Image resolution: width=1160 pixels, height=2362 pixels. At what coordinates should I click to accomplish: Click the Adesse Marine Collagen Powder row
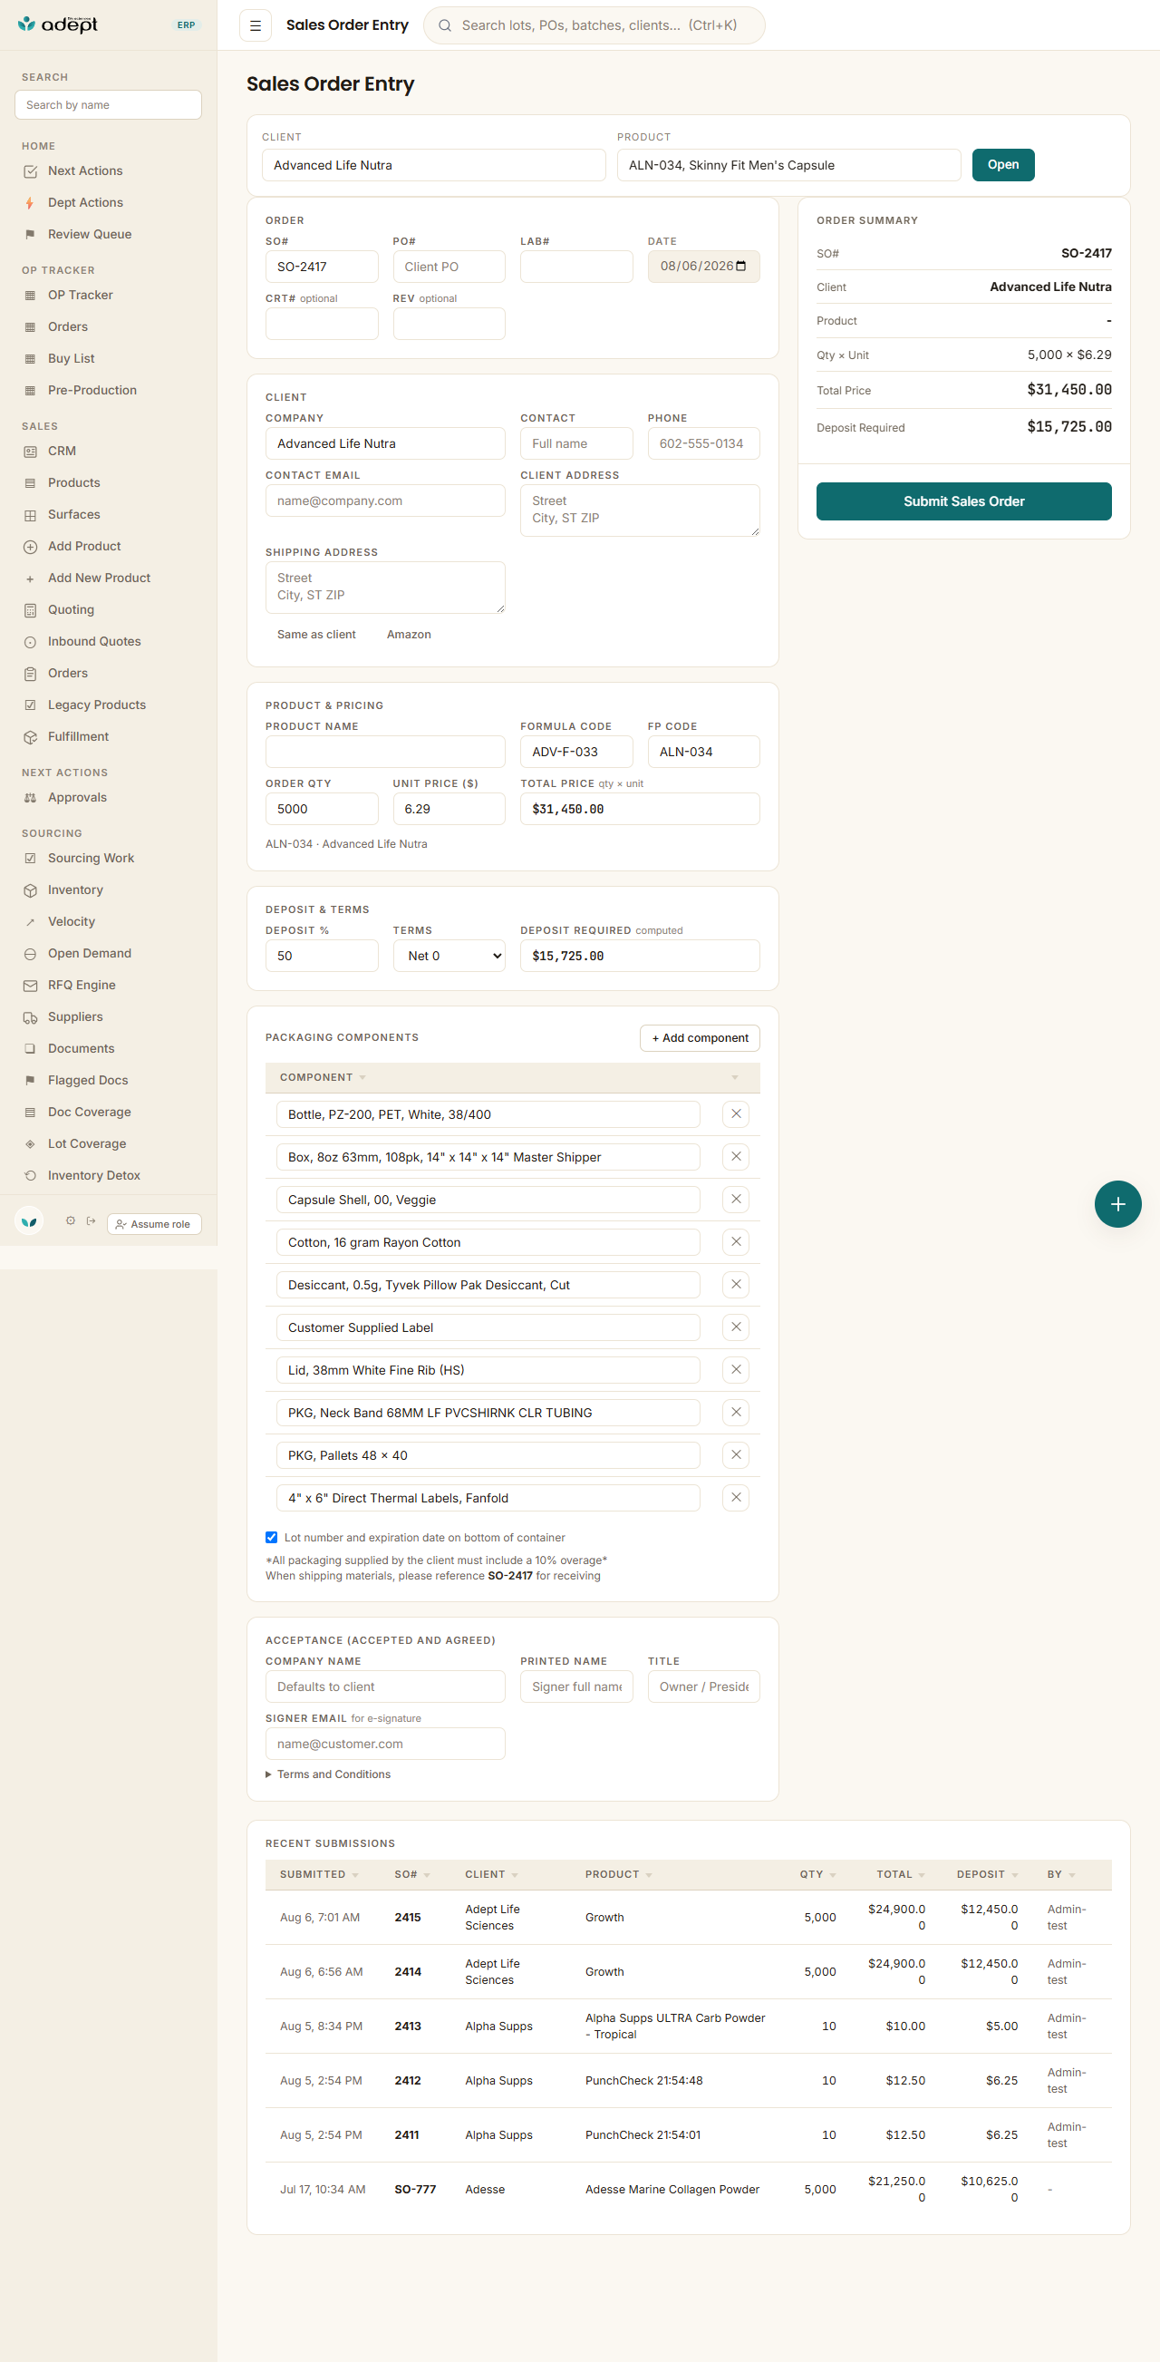point(688,2190)
